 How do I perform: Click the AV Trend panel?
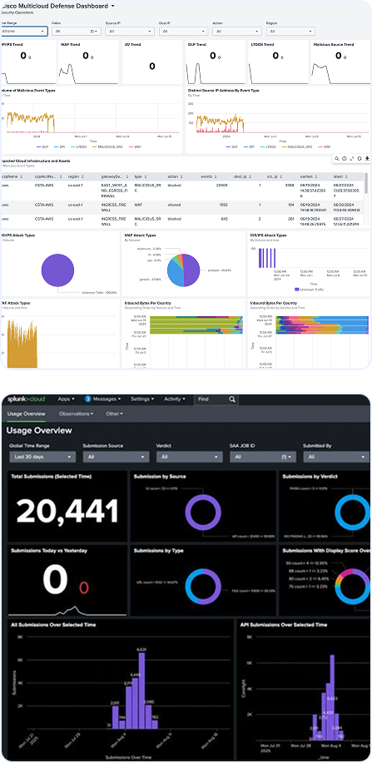coord(151,62)
